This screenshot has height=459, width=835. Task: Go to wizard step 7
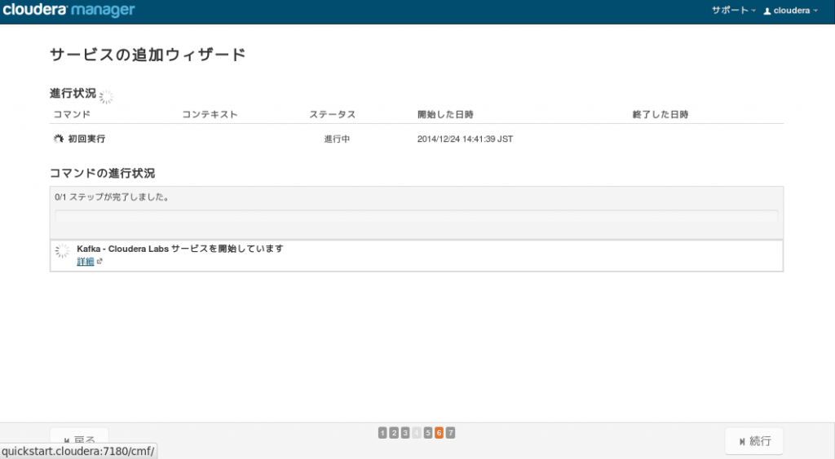coord(450,433)
